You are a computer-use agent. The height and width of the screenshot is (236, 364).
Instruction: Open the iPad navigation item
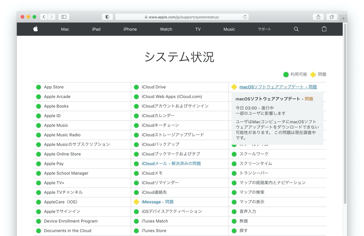tap(96, 29)
